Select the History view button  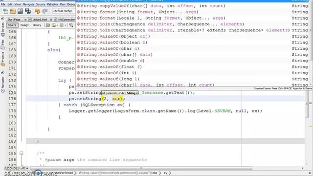coord(37,25)
